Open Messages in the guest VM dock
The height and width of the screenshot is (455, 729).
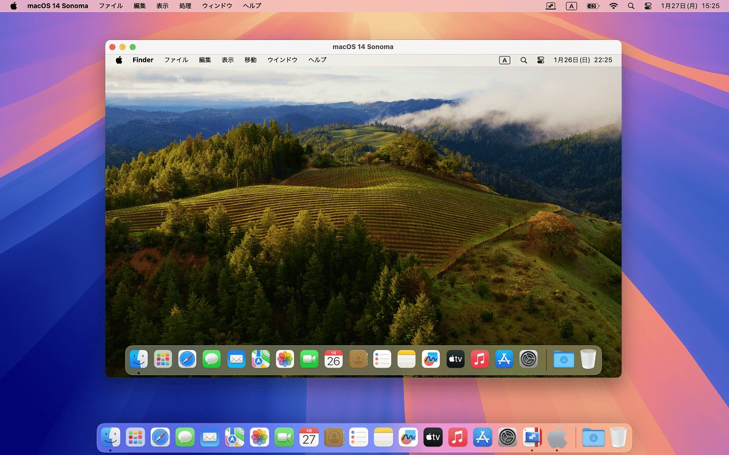pos(211,359)
